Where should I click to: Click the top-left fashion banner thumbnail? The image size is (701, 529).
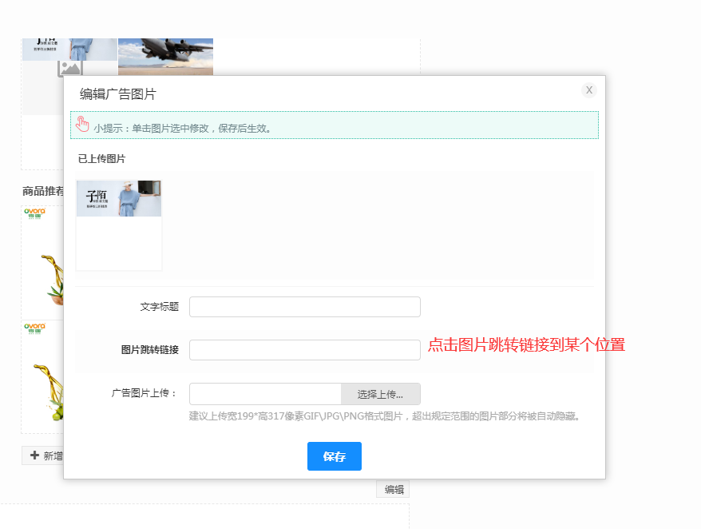[69, 49]
